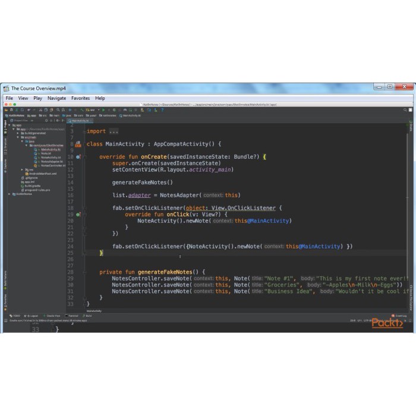The image size is (416, 416).
Task: Open the Favorites menu
Action: pyautogui.click(x=80, y=98)
